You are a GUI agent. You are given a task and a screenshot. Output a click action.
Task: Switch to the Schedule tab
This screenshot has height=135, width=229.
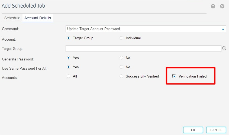pyautogui.click(x=12, y=18)
